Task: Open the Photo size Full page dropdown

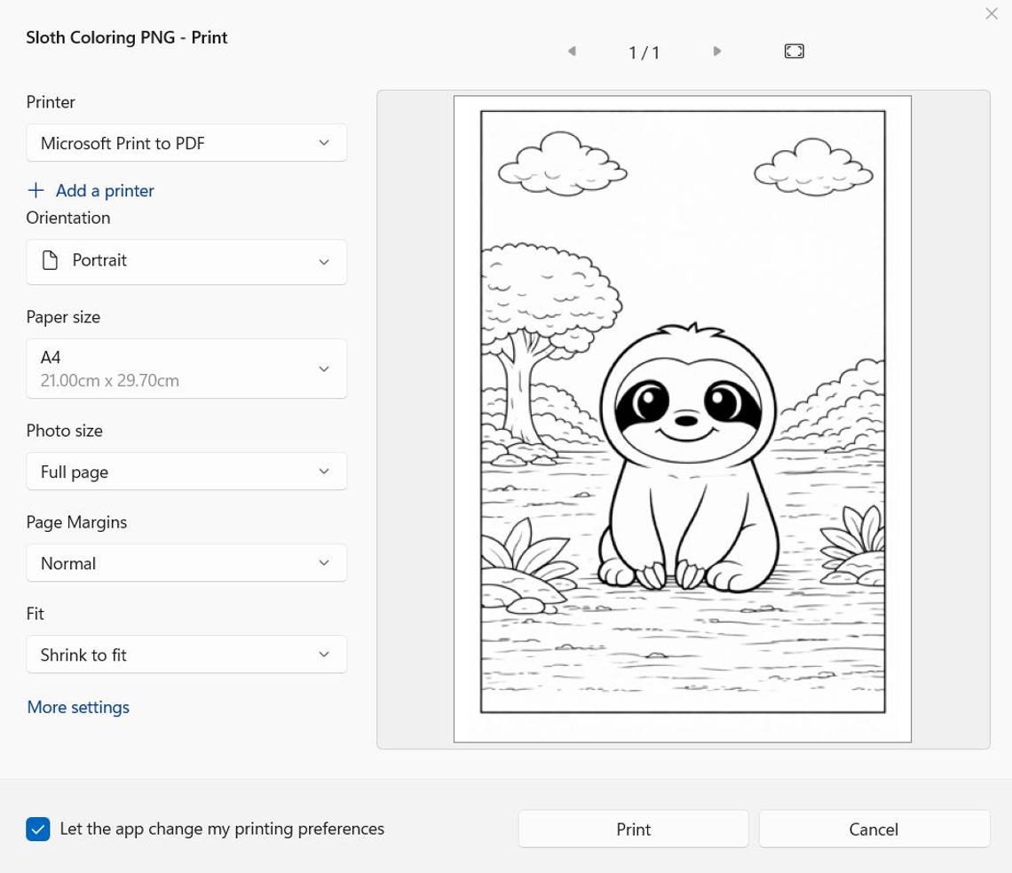Action: (x=186, y=472)
